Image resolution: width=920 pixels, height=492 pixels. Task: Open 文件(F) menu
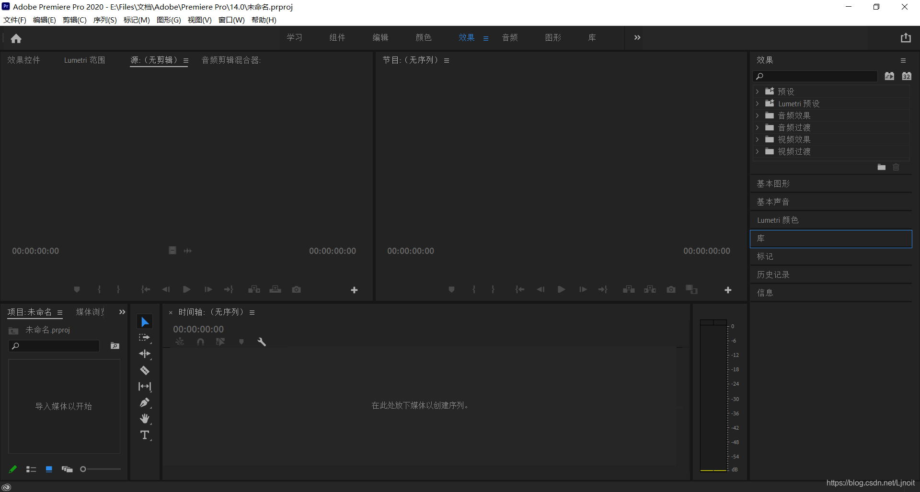pyautogui.click(x=15, y=20)
